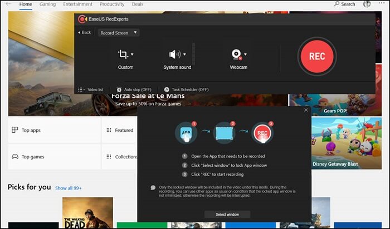Click the system sound volume level meter

(193, 54)
